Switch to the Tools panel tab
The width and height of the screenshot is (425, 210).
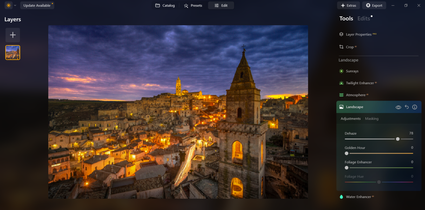pyautogui.click(x=346, y=18)
